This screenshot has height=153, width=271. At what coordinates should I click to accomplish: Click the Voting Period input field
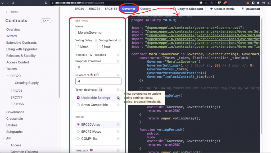point(110,47)
